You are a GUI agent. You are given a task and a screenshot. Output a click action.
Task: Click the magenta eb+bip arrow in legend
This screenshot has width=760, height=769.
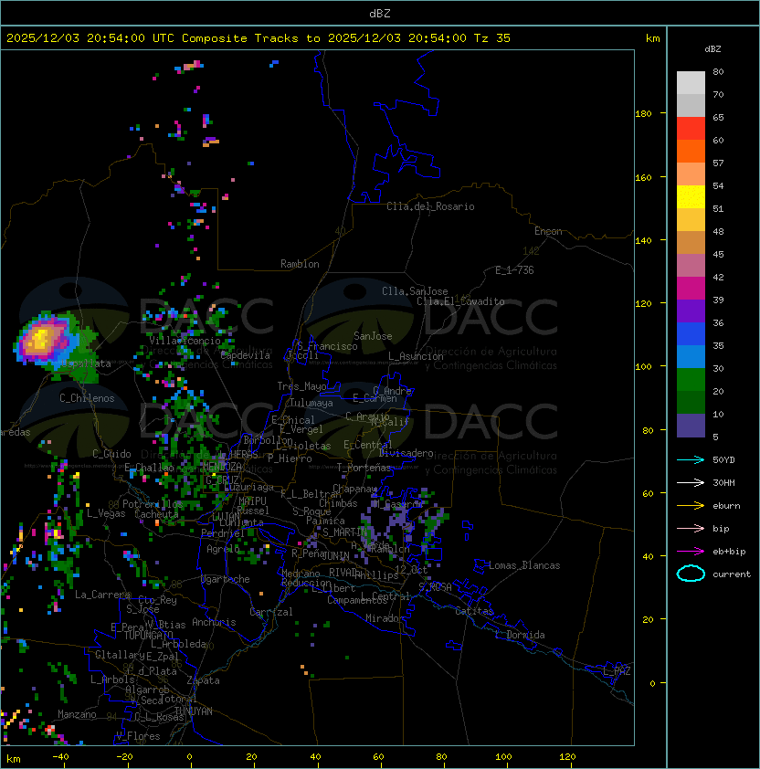pos(691,552)
